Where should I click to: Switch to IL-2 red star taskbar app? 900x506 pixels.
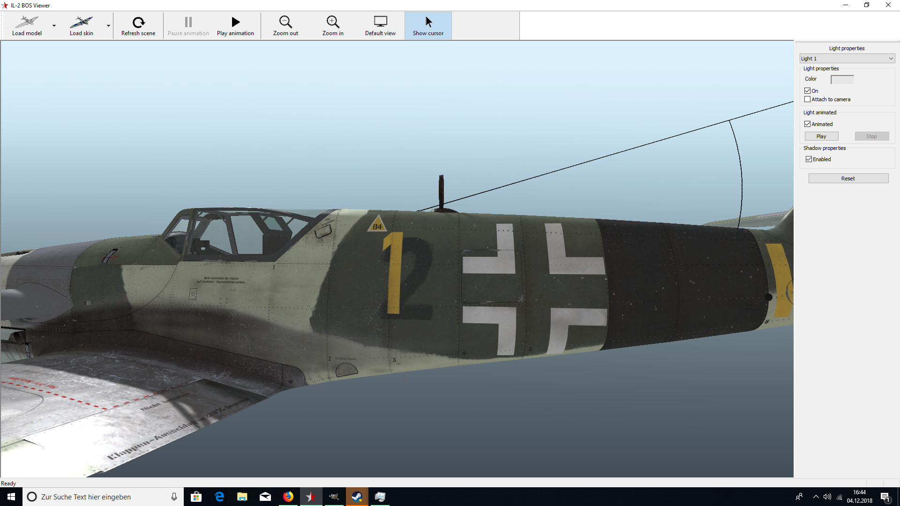(x=311, y=497)
